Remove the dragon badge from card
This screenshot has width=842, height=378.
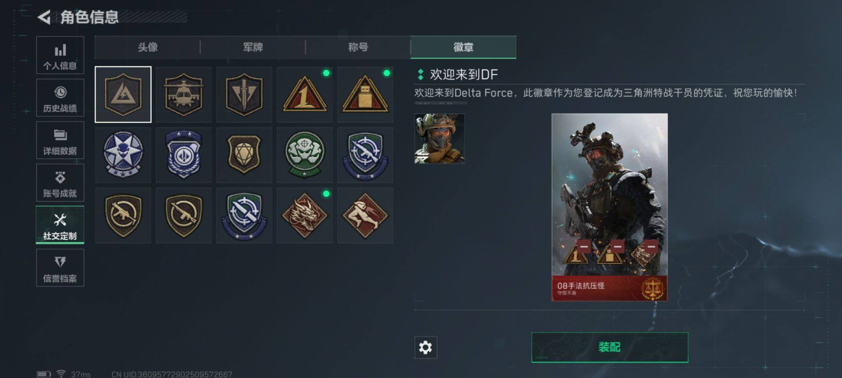click(x=651, y=246)
